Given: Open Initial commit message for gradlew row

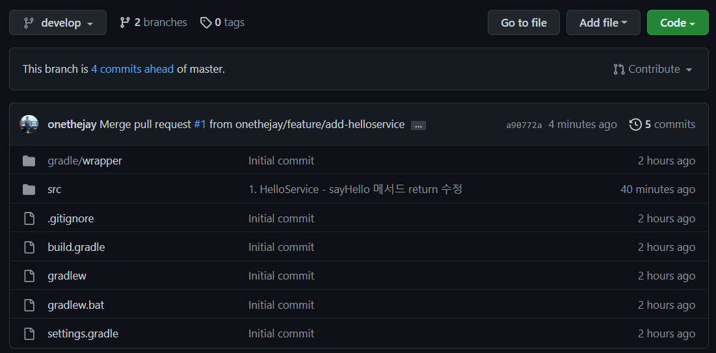Looking at the screenshot, I should [x=282, y=276].
